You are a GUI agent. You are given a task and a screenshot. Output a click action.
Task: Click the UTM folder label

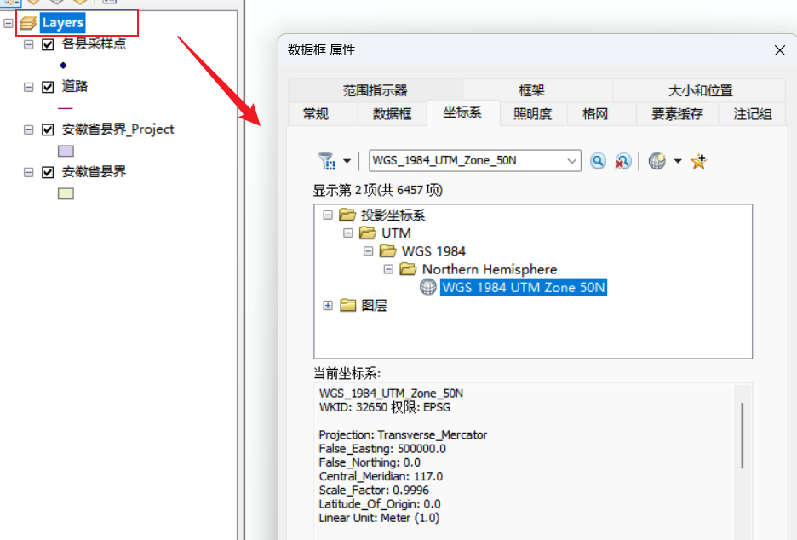(396, 233)
